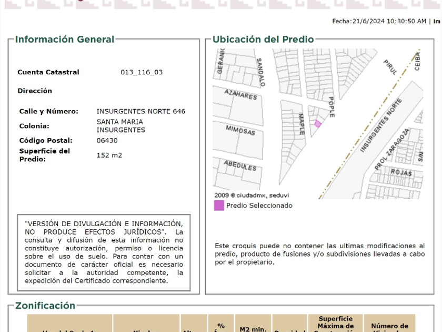Click the ABEDULES street label on map
The width and height of the screenshot is (442, 332).
(240, 165)
